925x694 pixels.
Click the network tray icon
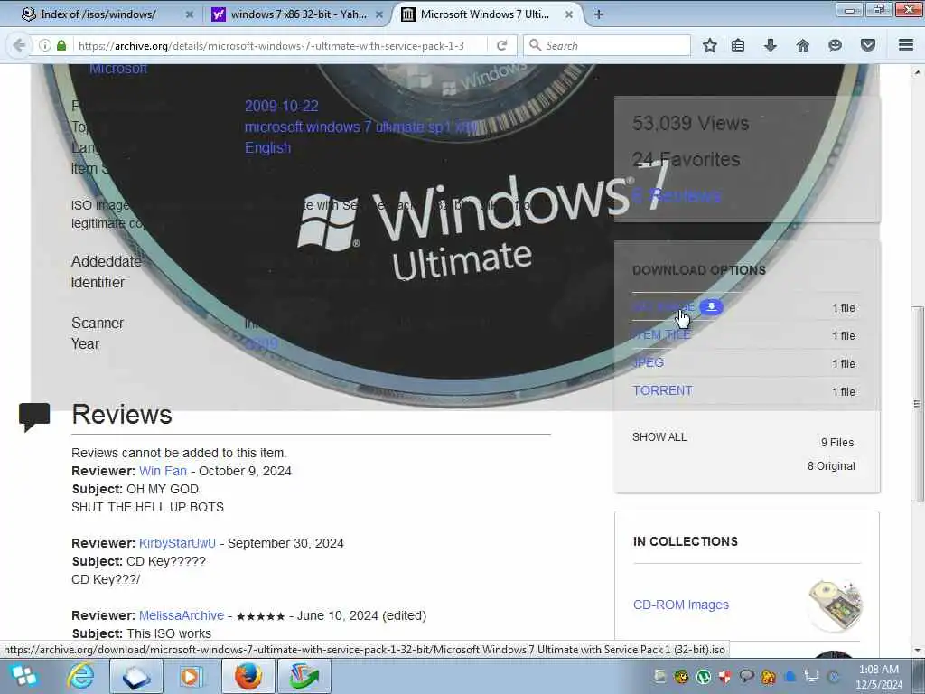tap(812, 676)
